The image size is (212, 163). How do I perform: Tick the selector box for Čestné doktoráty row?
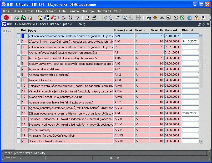[x=19, y=130]
